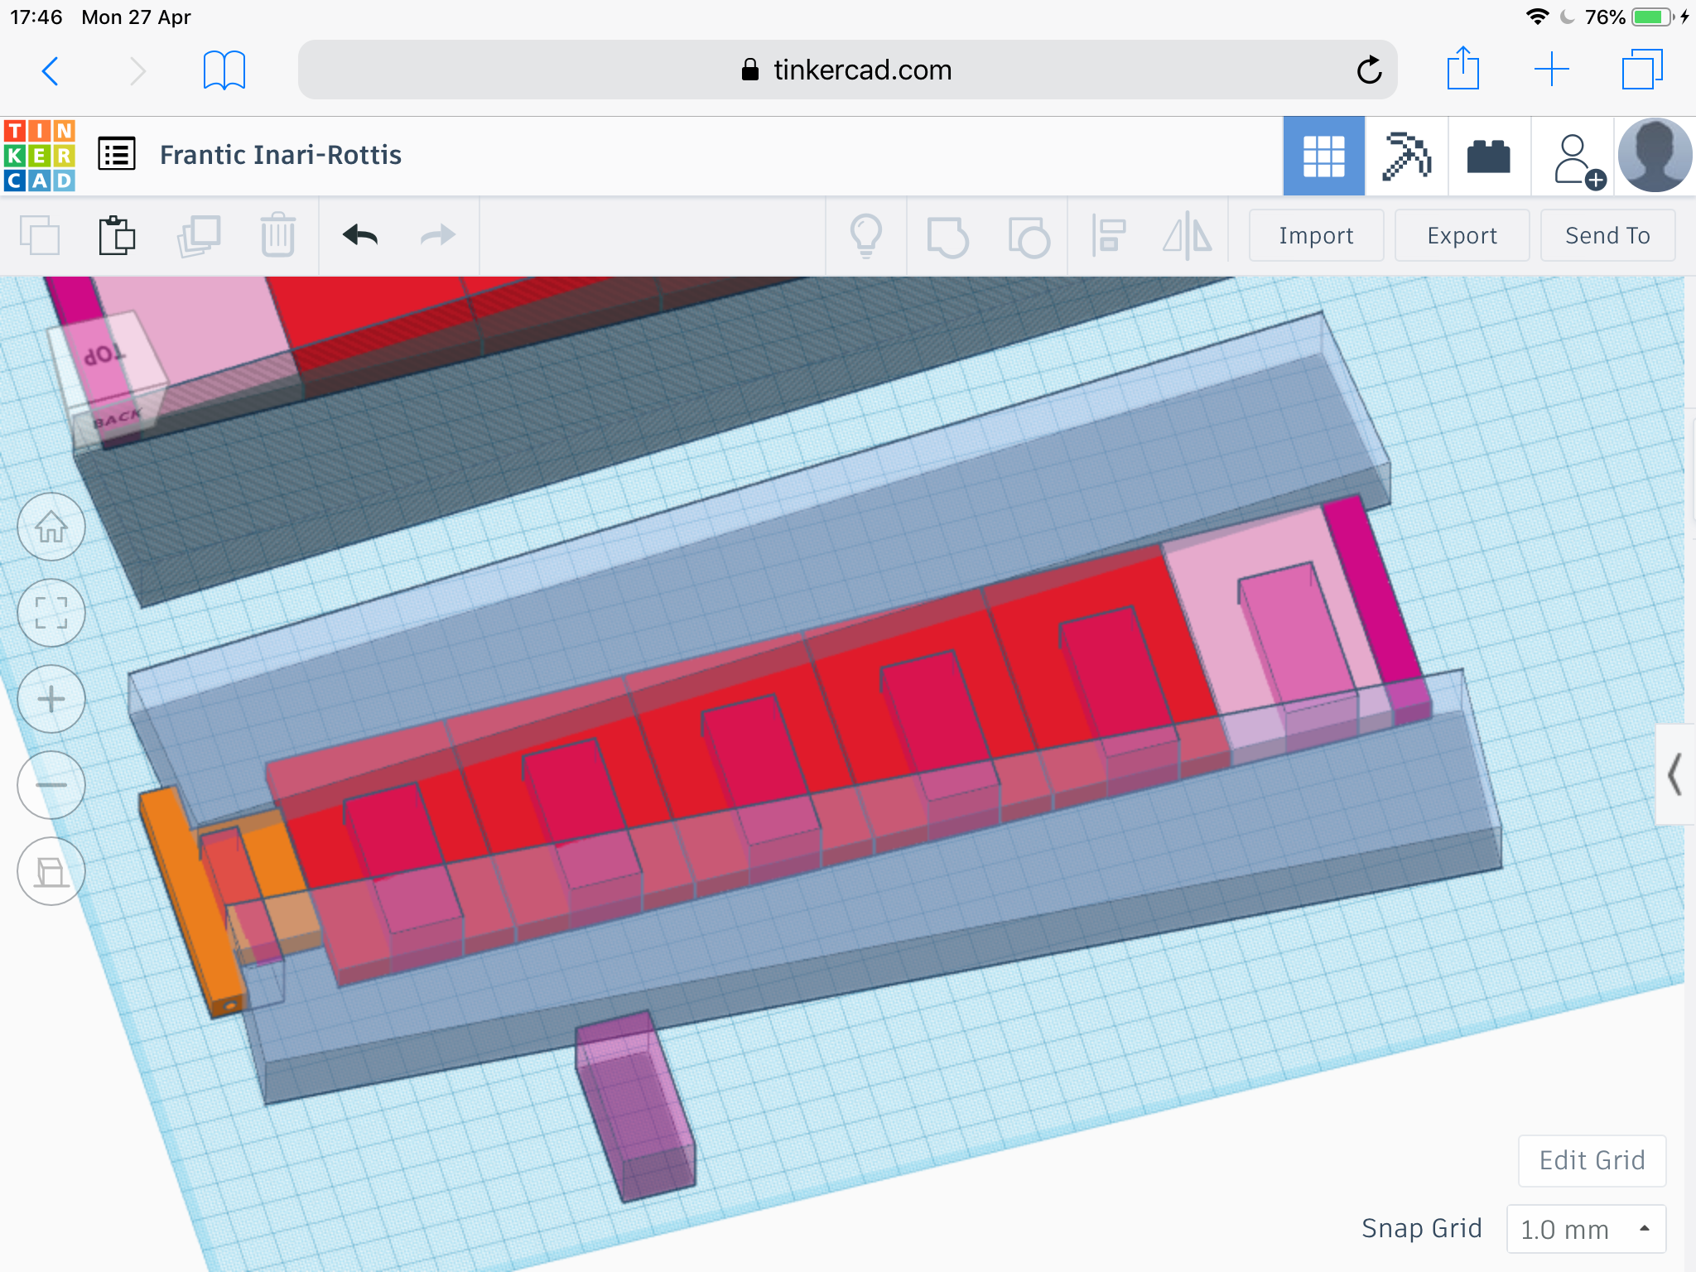Click the Align tool
1696x1272 pixels.
click(1108, 235)
